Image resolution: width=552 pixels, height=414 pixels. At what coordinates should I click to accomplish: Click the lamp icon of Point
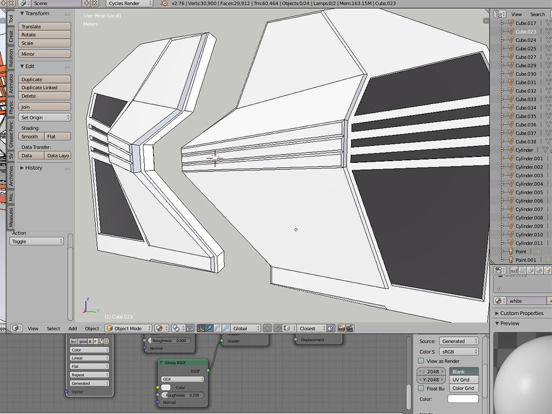point(511,251)
